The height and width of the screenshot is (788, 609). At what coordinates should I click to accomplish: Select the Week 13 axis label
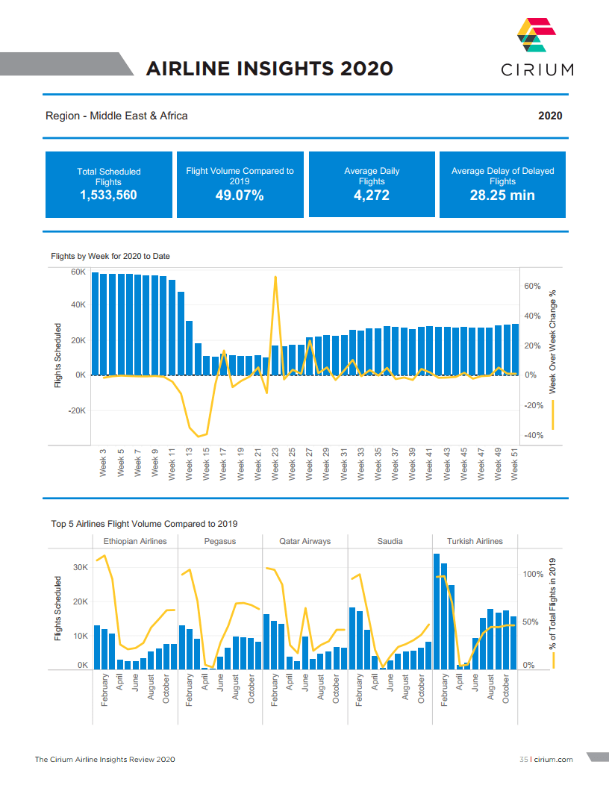pyautogui.click(x=189, y=464)
